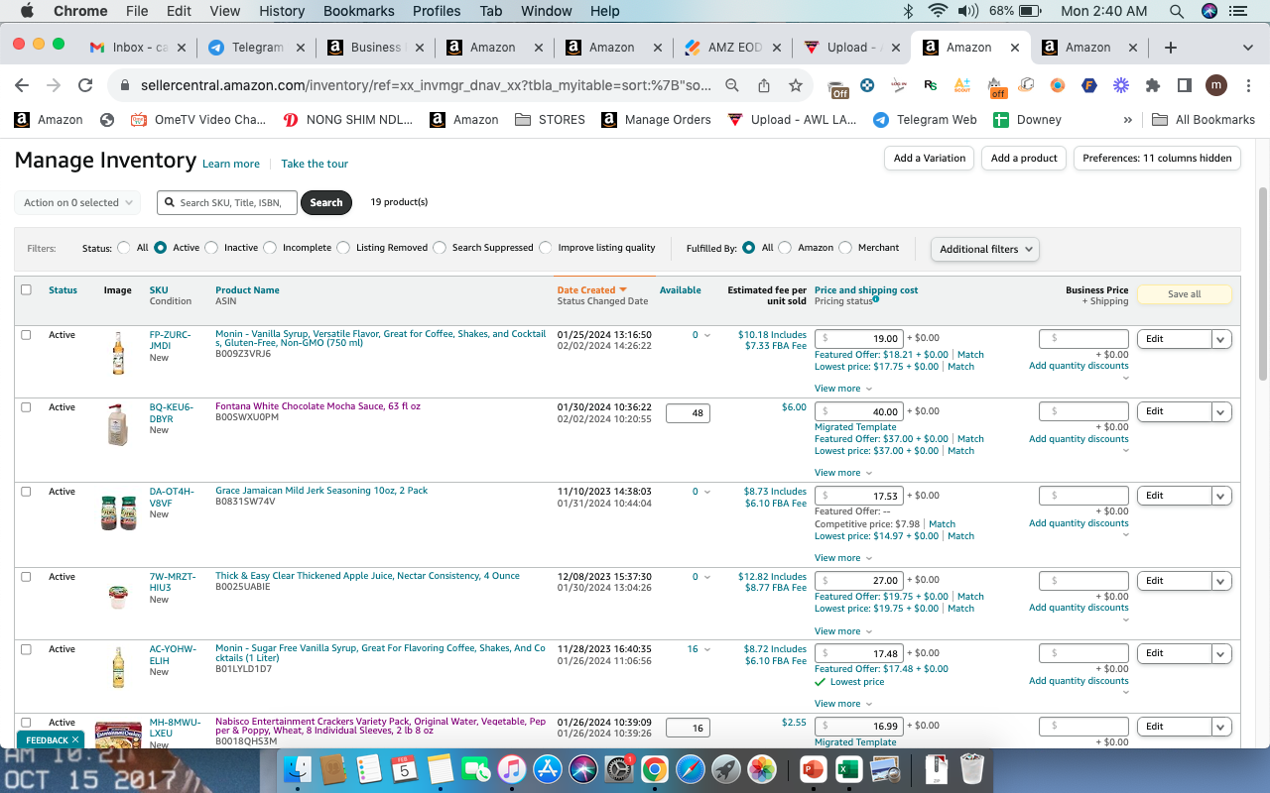Expand 'View more' under the $19.00 price
The width and height of the screenshot is (1270, 793).
pyautogui.click(x=843, y=389)
